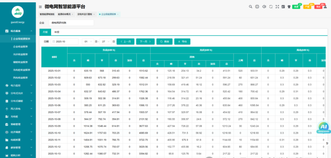Click the user profile icon
The image size is (331, 158).
(325, 7)
